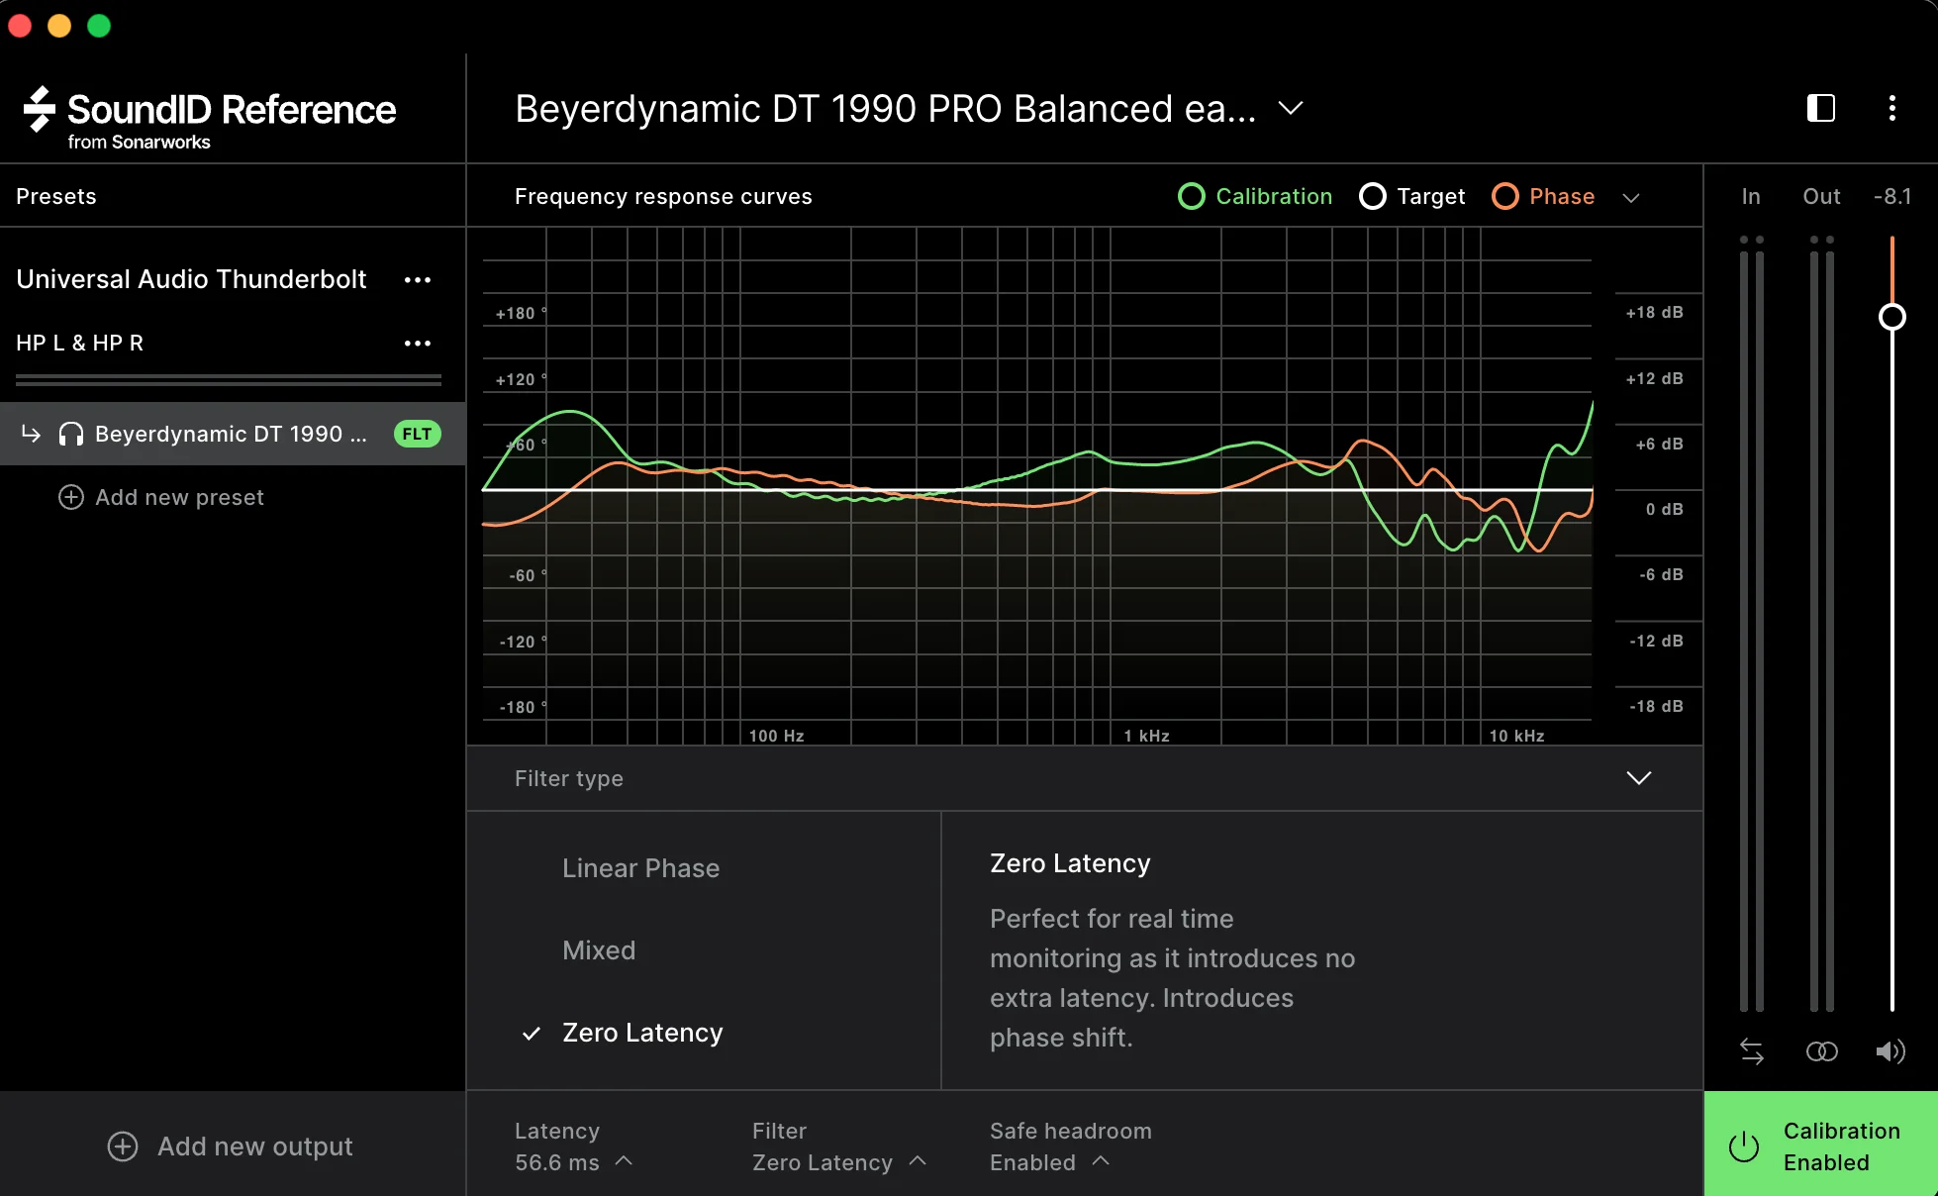Toggle the sidebar panel layout icon
Image resolution: width=1938 pixels, height=1196 pixels.
pyautogui.click(x=1820, y=108)
